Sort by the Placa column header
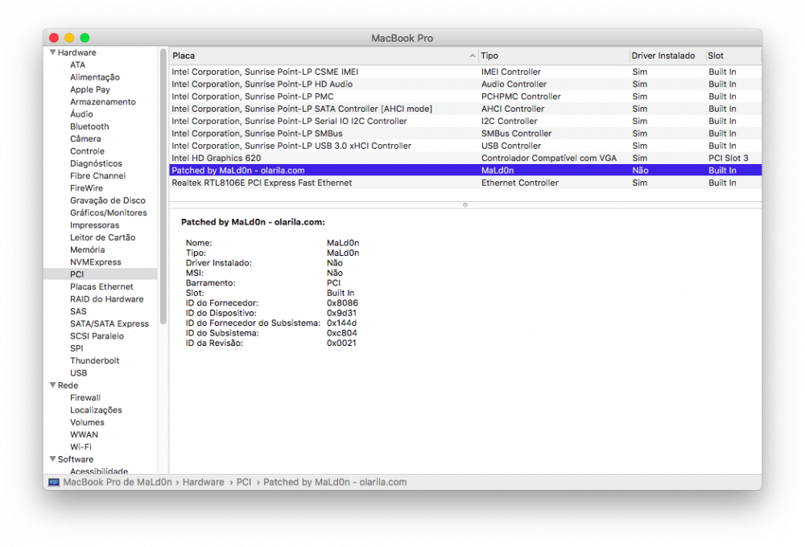The image size is (805, 547). click(322, 56)
